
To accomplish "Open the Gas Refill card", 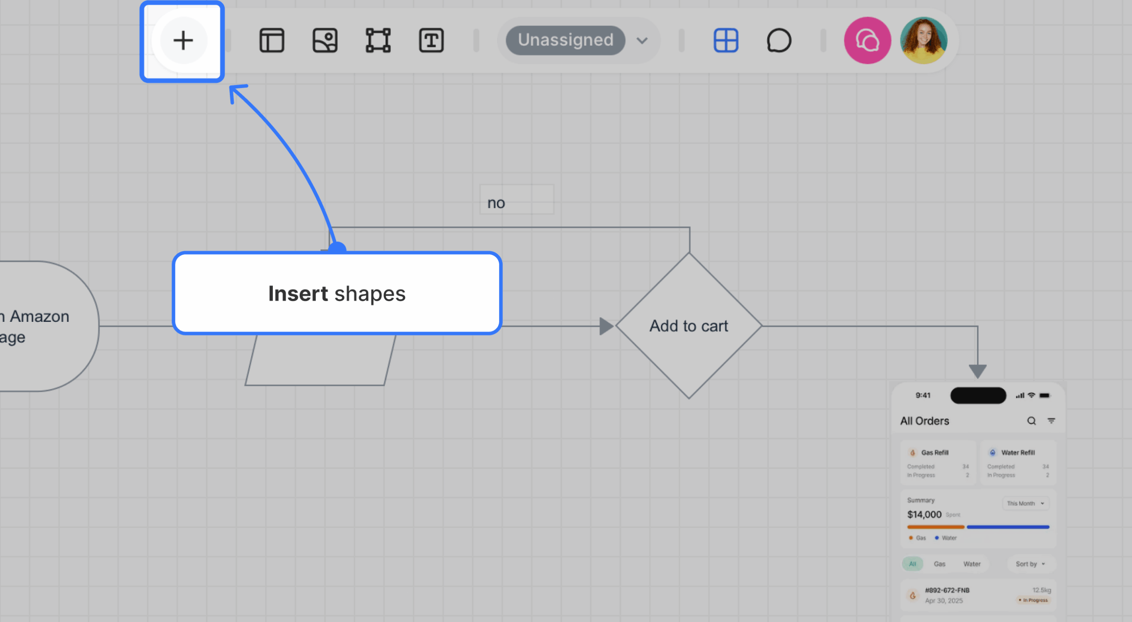I will 938,462.
